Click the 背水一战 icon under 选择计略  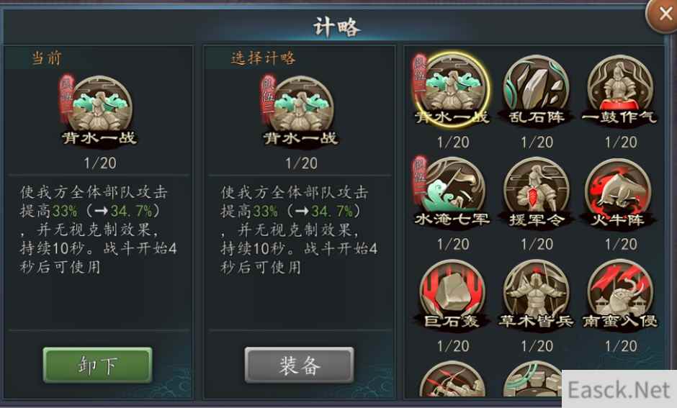pos(300,110)
